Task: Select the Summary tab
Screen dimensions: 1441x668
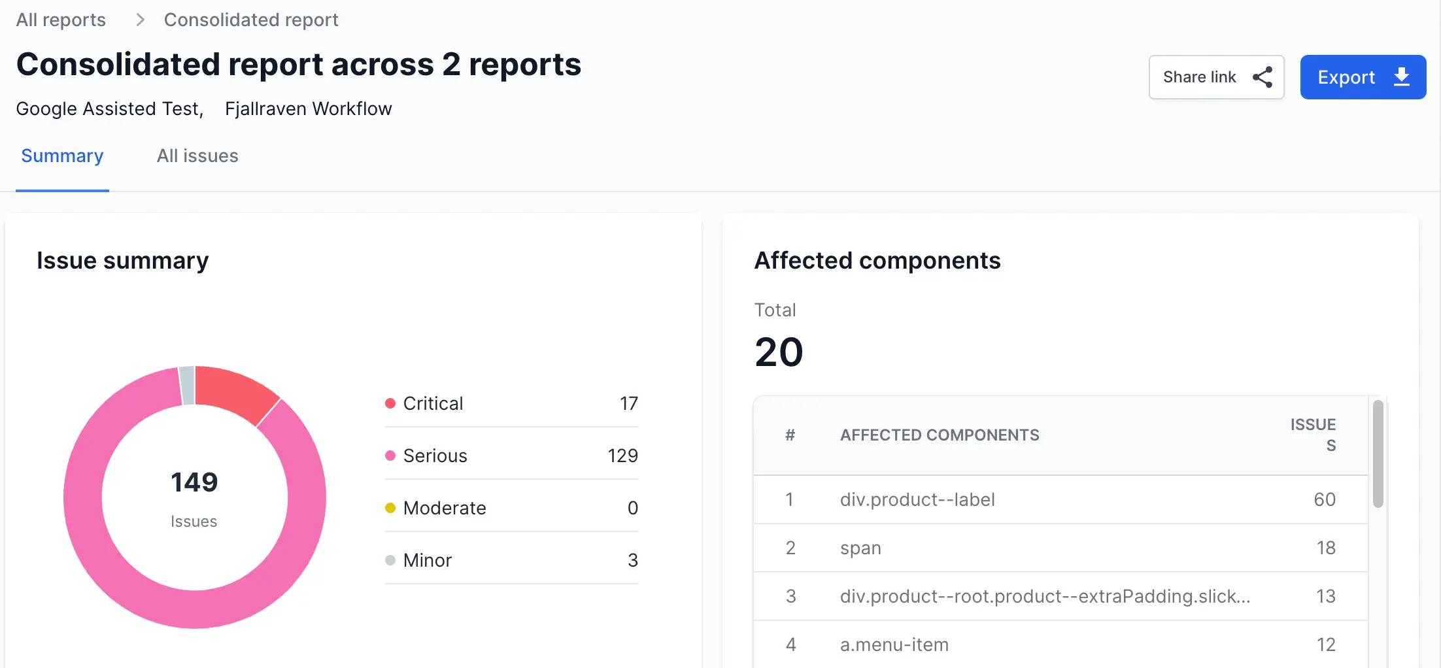Action: click(62, 156)
